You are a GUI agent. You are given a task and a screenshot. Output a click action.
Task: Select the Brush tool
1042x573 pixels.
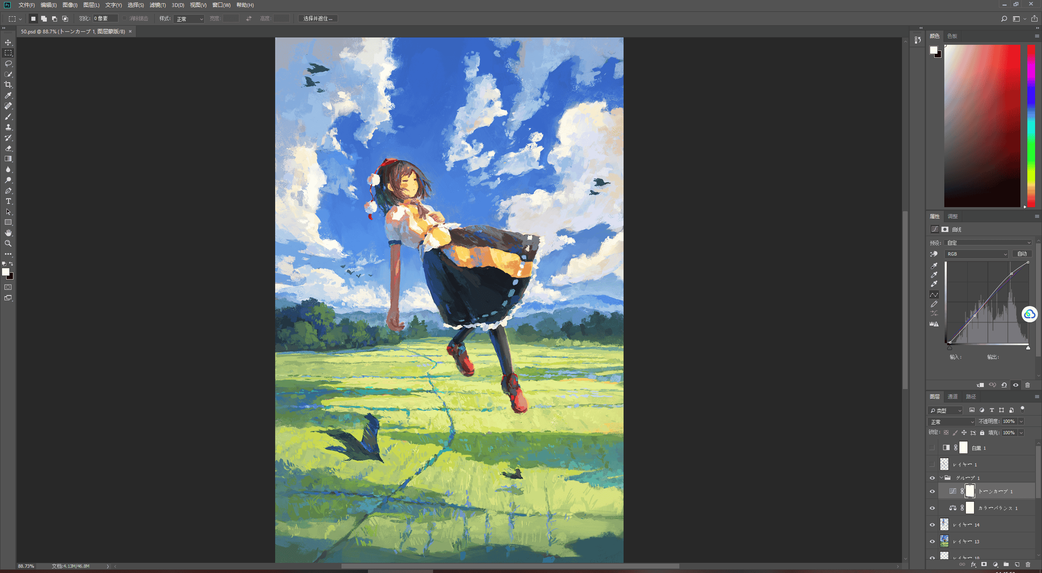click(8, 116)
